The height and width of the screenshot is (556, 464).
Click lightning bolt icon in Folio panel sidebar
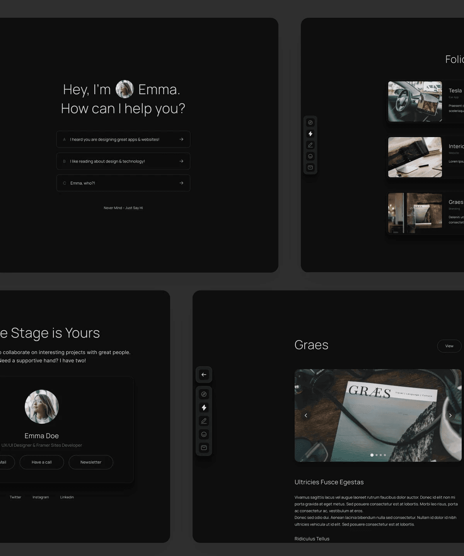(310, 134)
